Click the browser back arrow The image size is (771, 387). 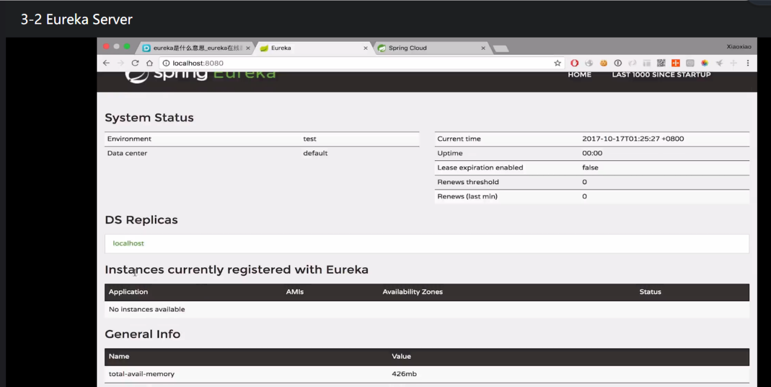tap(106, 63)
